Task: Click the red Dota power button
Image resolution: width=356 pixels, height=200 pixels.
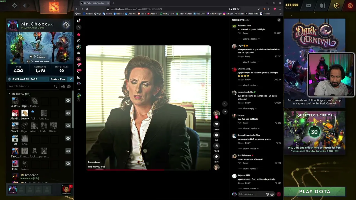Action: click(x=350, y=6)
